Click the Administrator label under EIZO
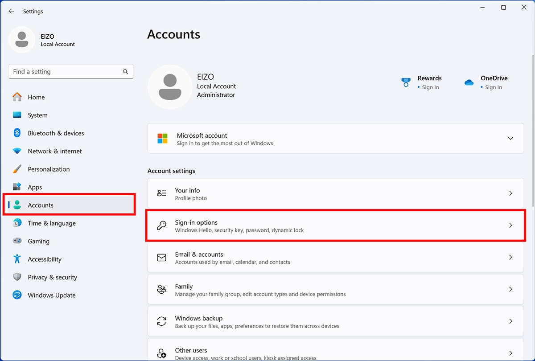This screenshot has height=361, width=535. coord(216,95)
